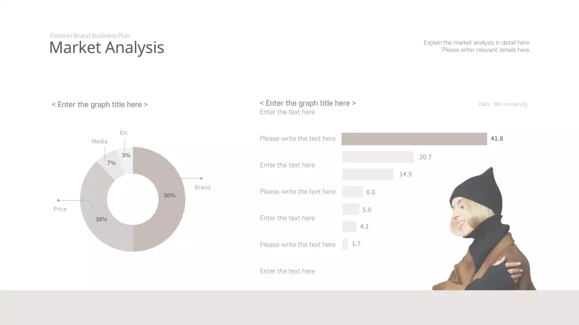Click the 7% Media donut slice

pyautogui.click(x=111, y=165)
